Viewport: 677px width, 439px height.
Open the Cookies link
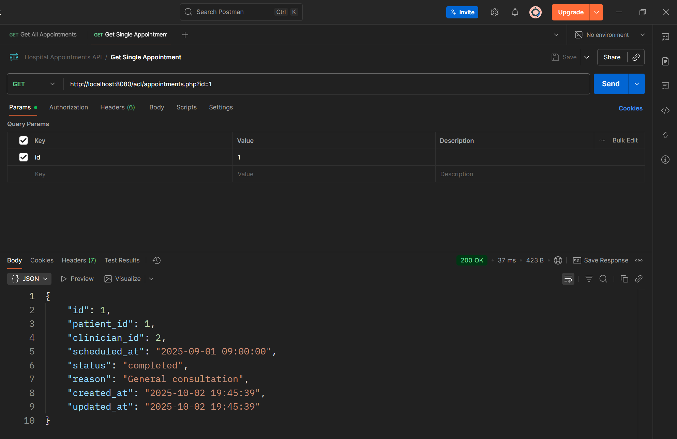630,108
